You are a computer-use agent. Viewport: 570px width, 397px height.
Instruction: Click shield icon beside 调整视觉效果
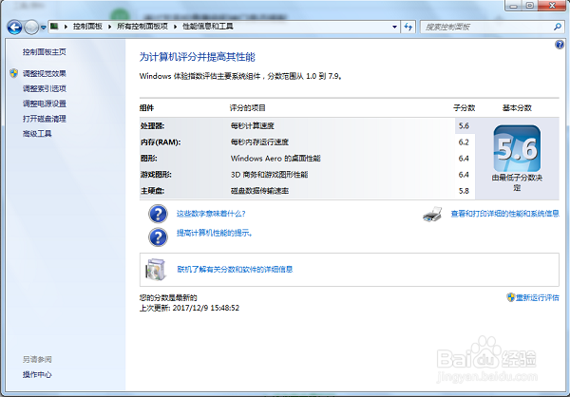[14, 73]
